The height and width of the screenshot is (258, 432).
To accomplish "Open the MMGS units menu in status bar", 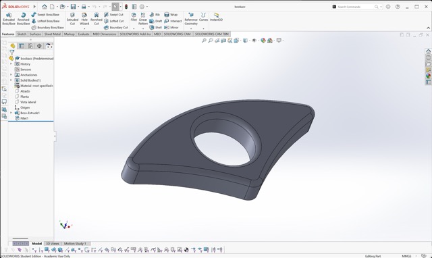I will [406, 256].
